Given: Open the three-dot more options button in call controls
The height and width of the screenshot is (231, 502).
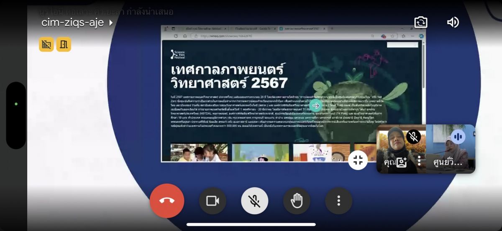Looking at the screenshot, I should [x=338, y=201].
